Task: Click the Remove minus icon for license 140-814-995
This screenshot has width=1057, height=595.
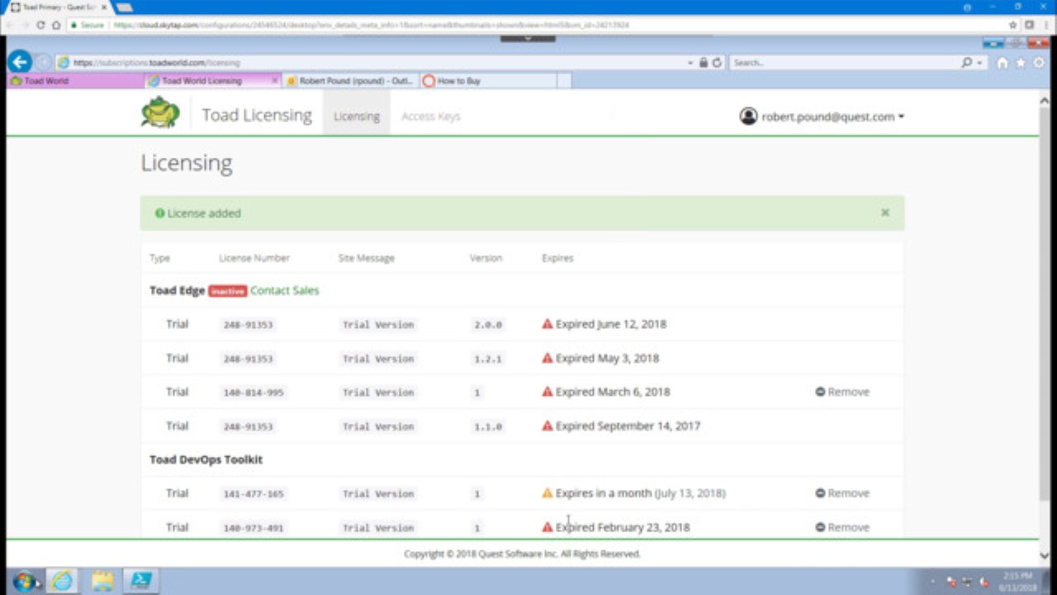Action: (x=820, y=392)
